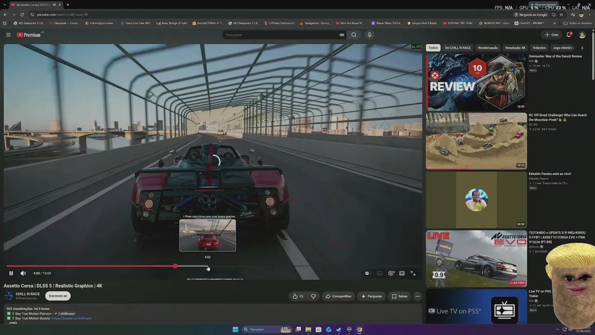Click the youtube.com address bar
This screenshot has height=335, width=595.
tap(270, 14)
